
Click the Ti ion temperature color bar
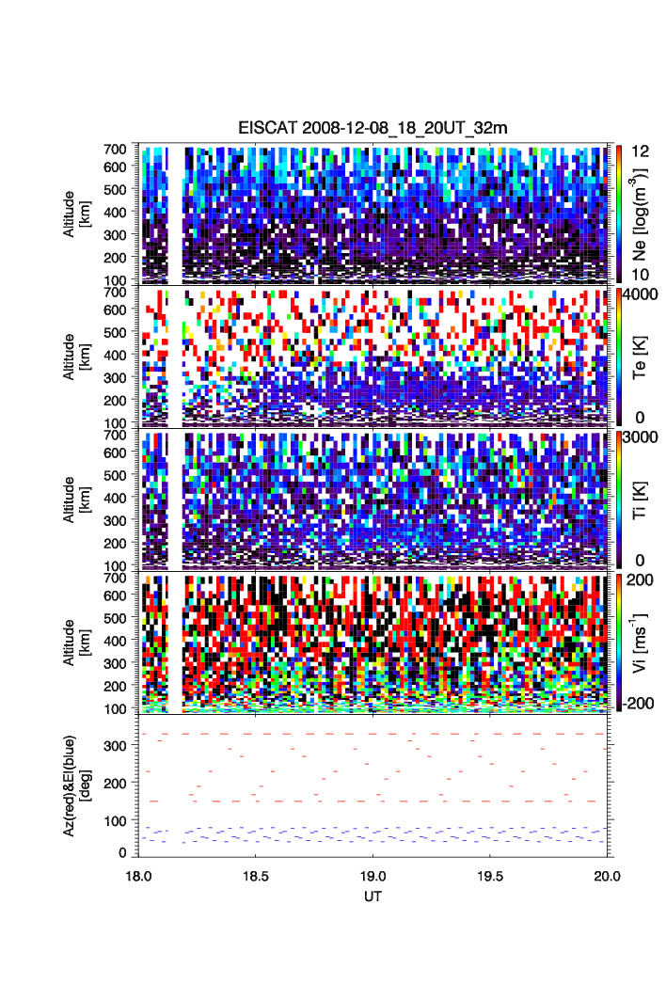click(616, 500)
